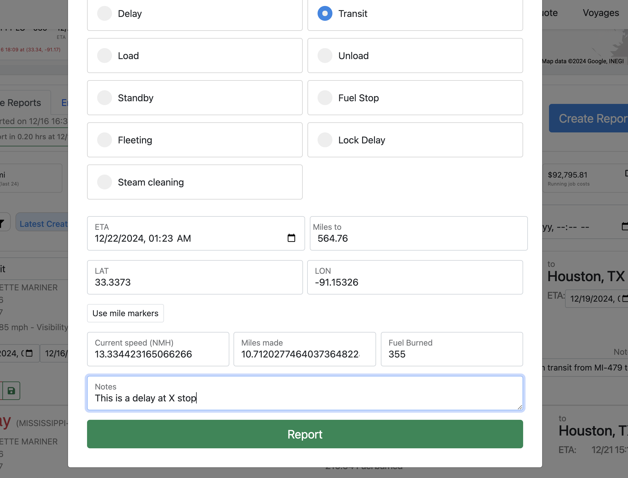Select the Steam cleaning radio button
The width and height of the screenshot is (628, 478).
(x=105, y=182)
